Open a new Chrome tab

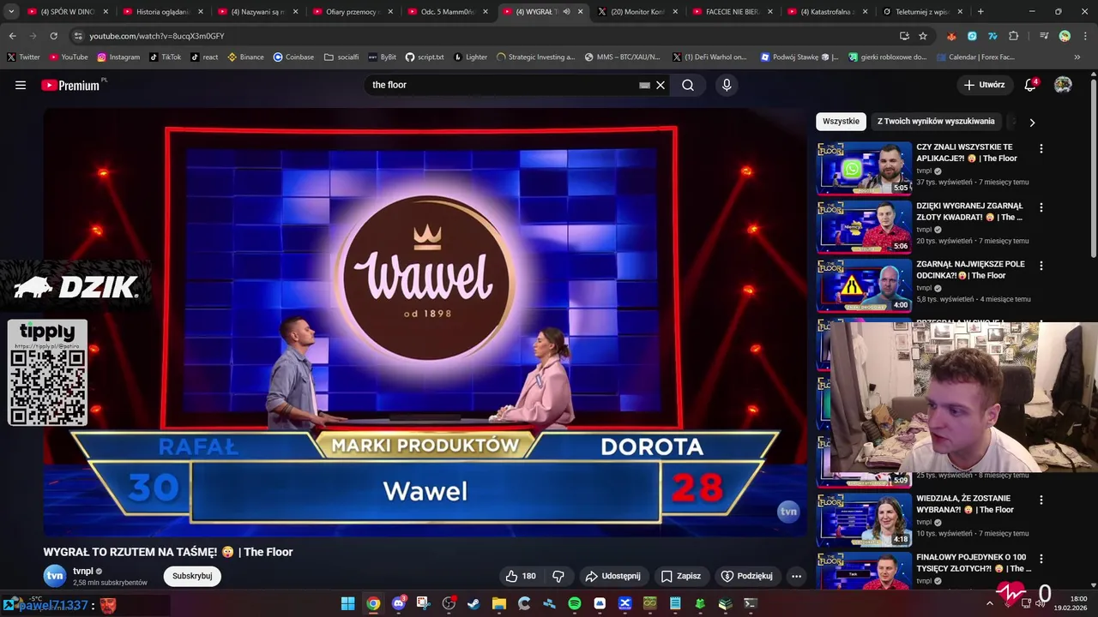point(980,12)
